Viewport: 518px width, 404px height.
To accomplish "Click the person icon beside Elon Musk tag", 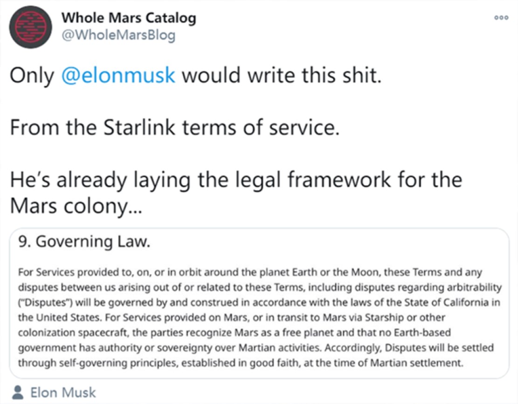I will click(x=18, y=392).
